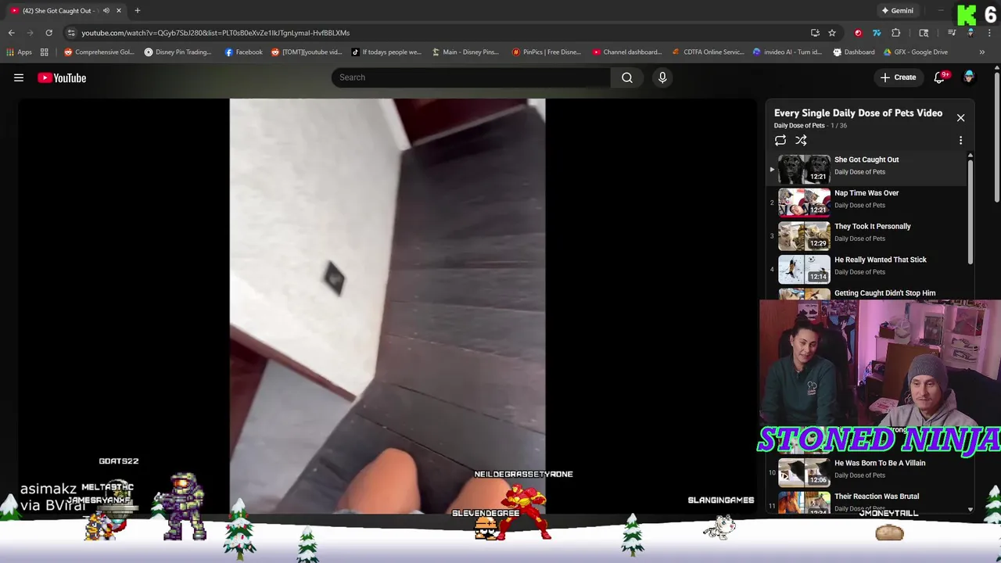Mute tab using the speaker icon

106,11
